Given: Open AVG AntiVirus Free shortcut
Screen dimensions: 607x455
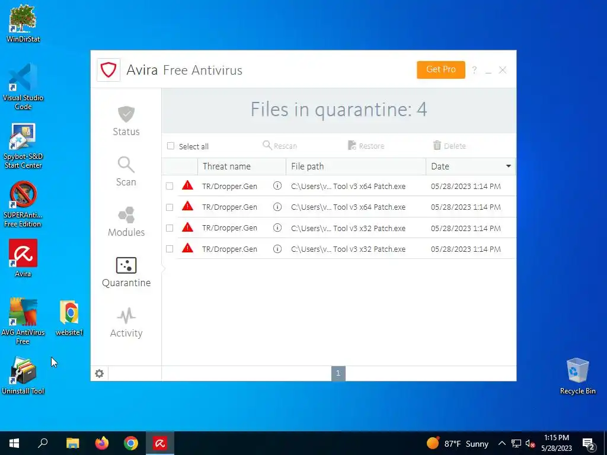Looking at the screenshot, I should [23, 321].
